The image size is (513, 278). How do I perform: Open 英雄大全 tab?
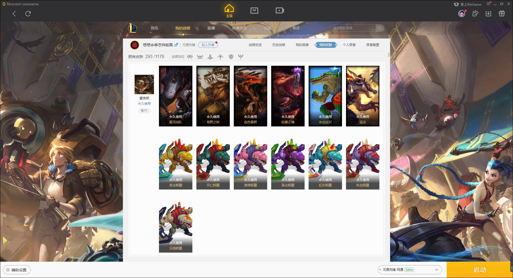tap(239, 28)
